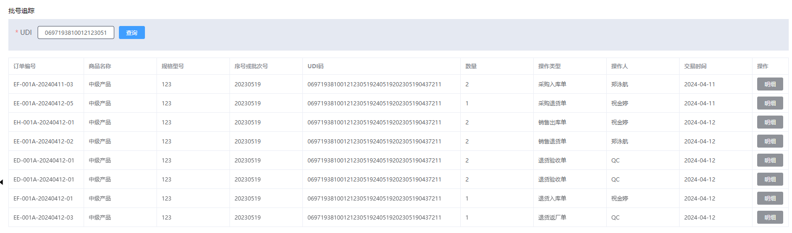Click the 批号追踪 page title

tap(21, 11)
